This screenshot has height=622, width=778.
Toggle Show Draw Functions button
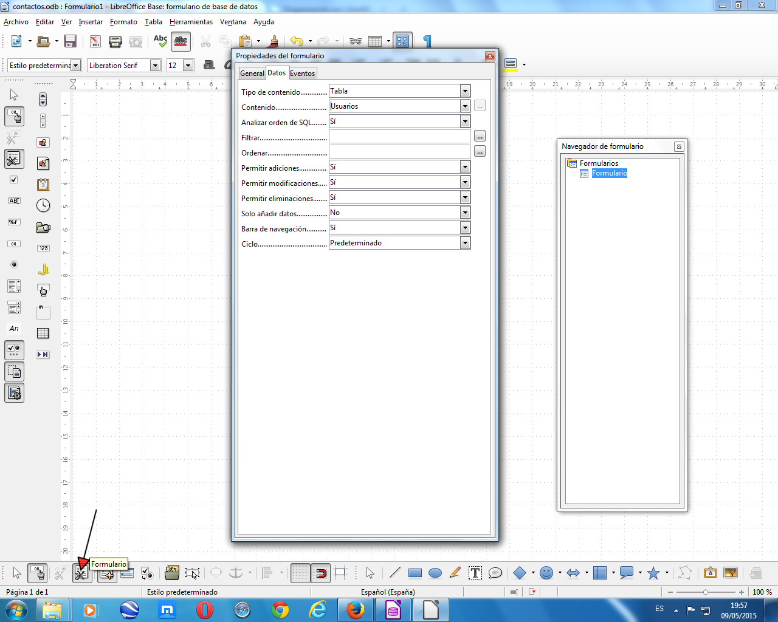pos(402,41)
